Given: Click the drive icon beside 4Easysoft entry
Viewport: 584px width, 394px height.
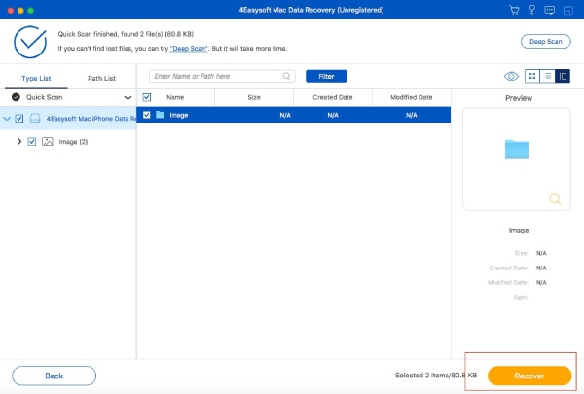Looking at the screenshot, I should click(x=35, y=119).
